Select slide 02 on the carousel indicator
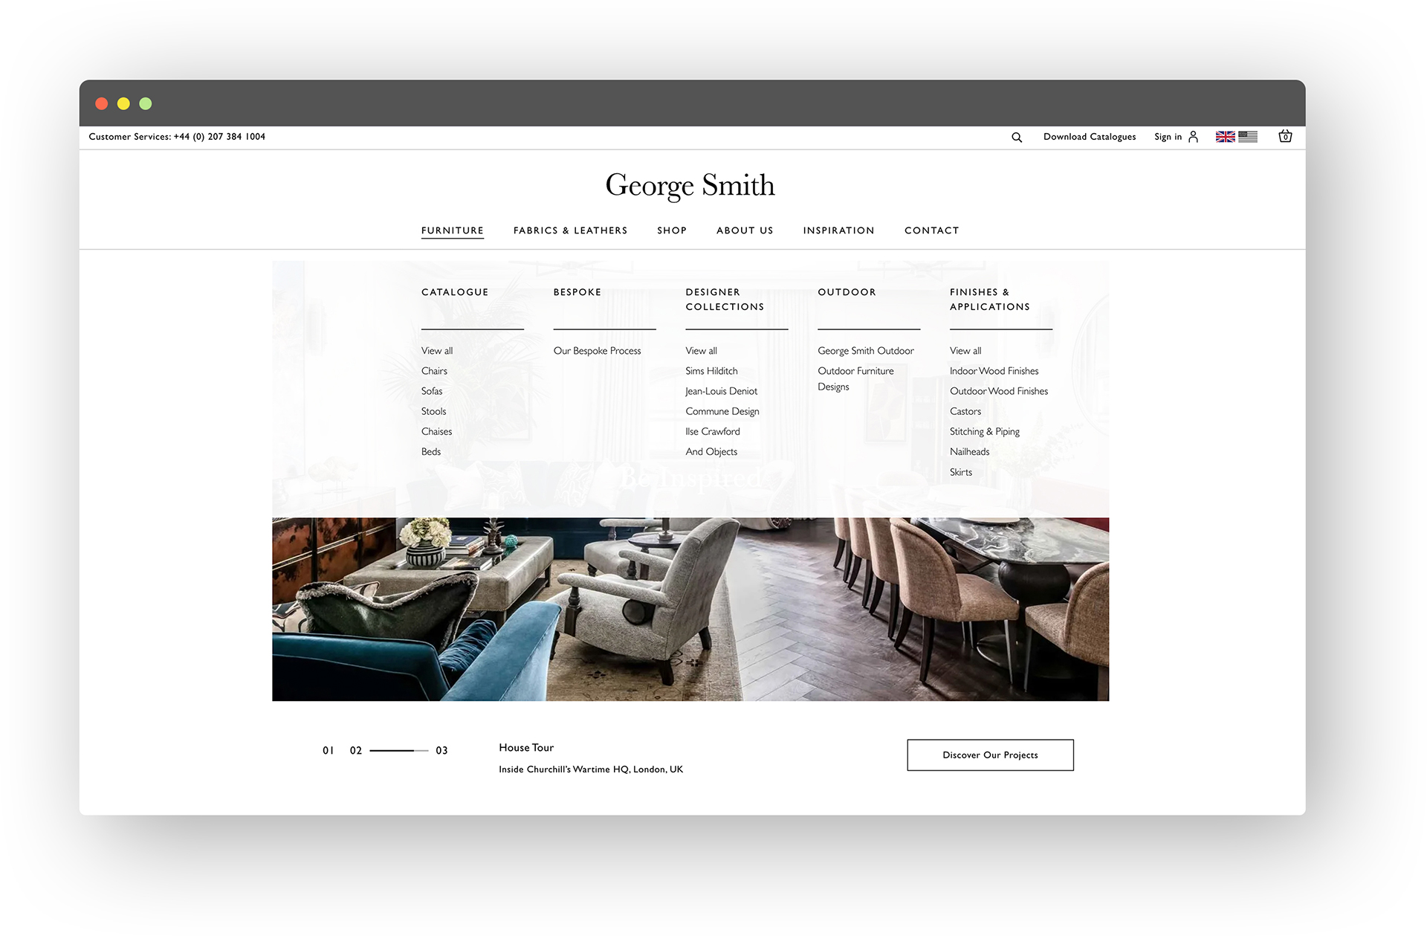Image resolution: width=1427 pixels, height=936 pixels. (355, 750)
